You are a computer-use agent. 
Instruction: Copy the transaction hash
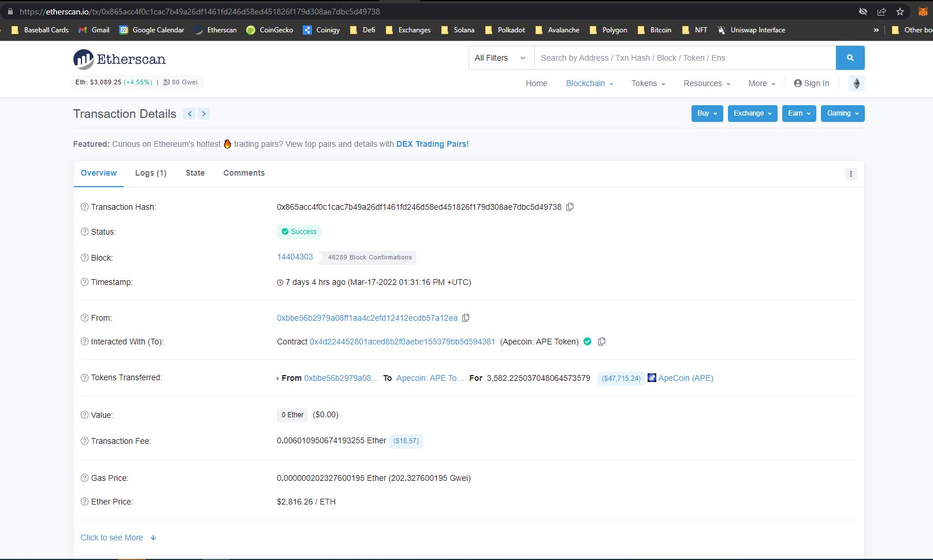(x=570, y=207)
